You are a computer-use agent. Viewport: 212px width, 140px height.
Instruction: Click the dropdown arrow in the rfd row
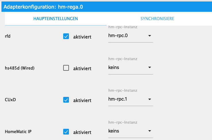click(149, 36)
